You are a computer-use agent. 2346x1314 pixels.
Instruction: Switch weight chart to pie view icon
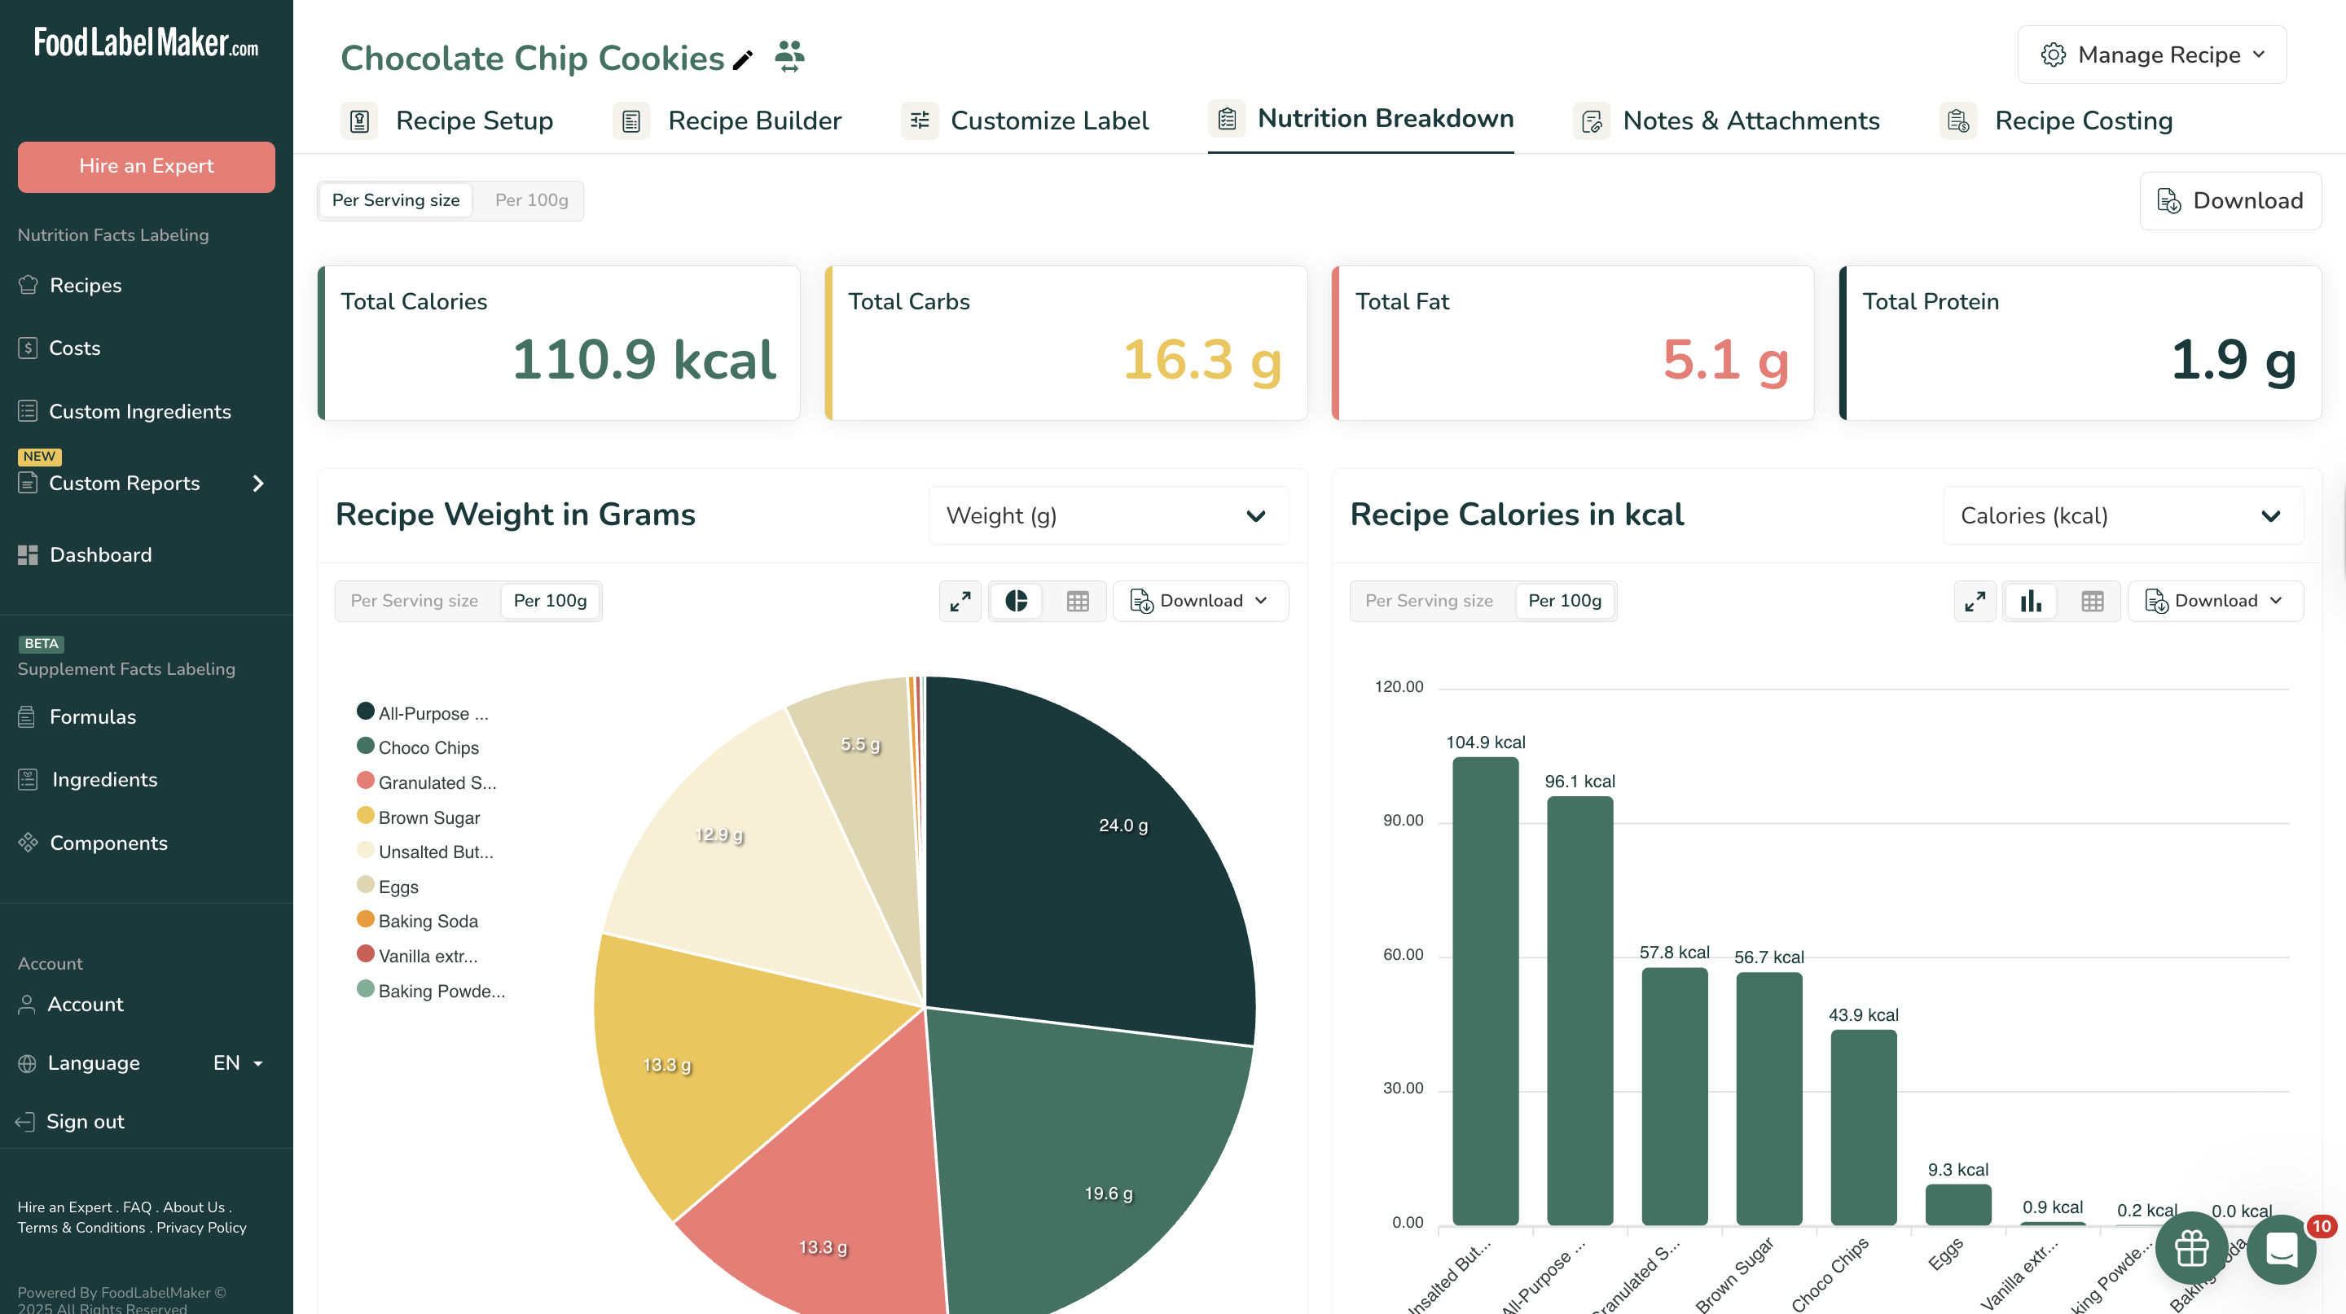[1017, 601]
